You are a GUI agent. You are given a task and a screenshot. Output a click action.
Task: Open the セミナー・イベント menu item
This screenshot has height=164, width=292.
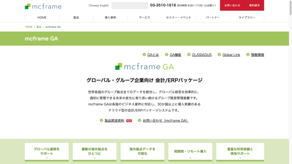point(178,17)
